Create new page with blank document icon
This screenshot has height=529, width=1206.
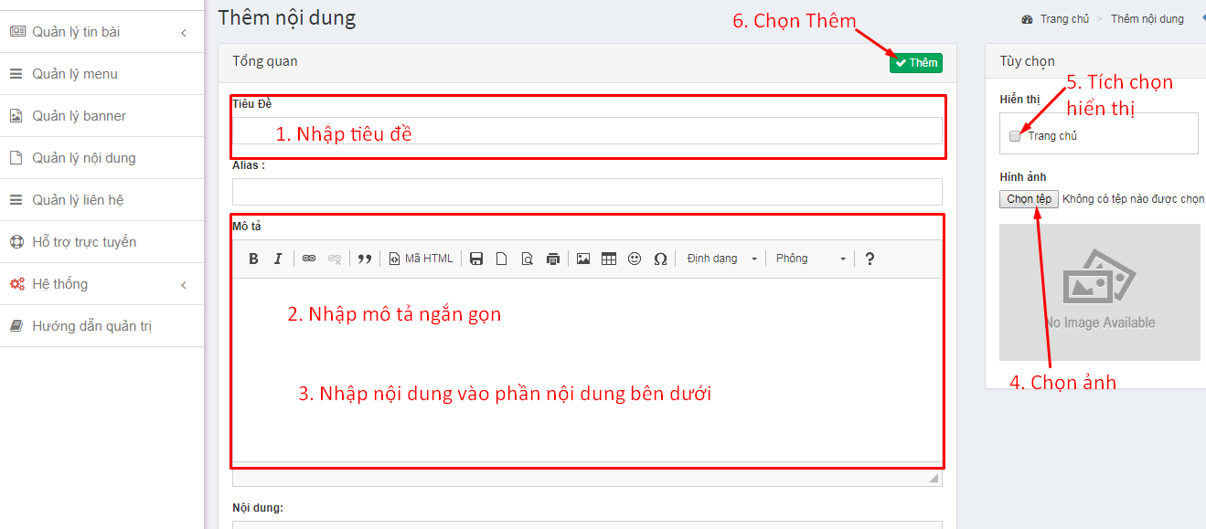coord(501,259)
